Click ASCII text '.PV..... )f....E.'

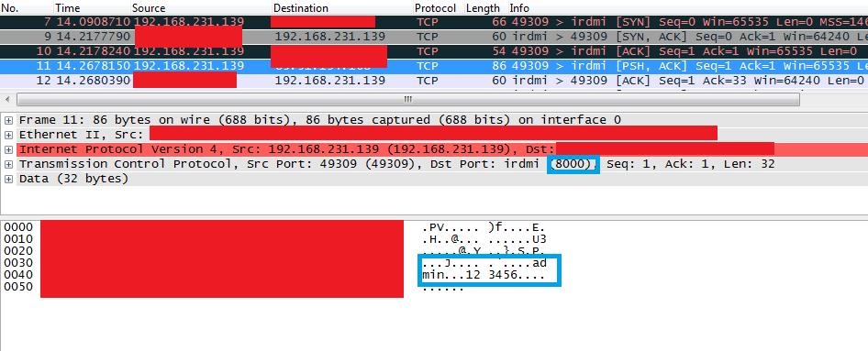coord(484,227)
